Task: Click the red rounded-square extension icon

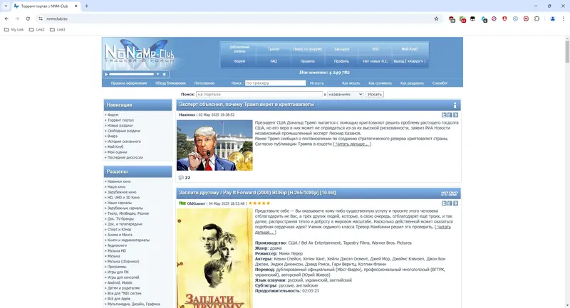Action: [x=526, y=19]
